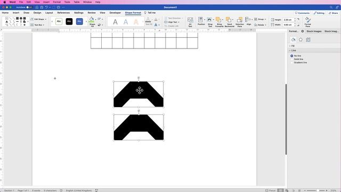Open the Align Text dropdown
The image size is (341, 192).
coord(172,22)
